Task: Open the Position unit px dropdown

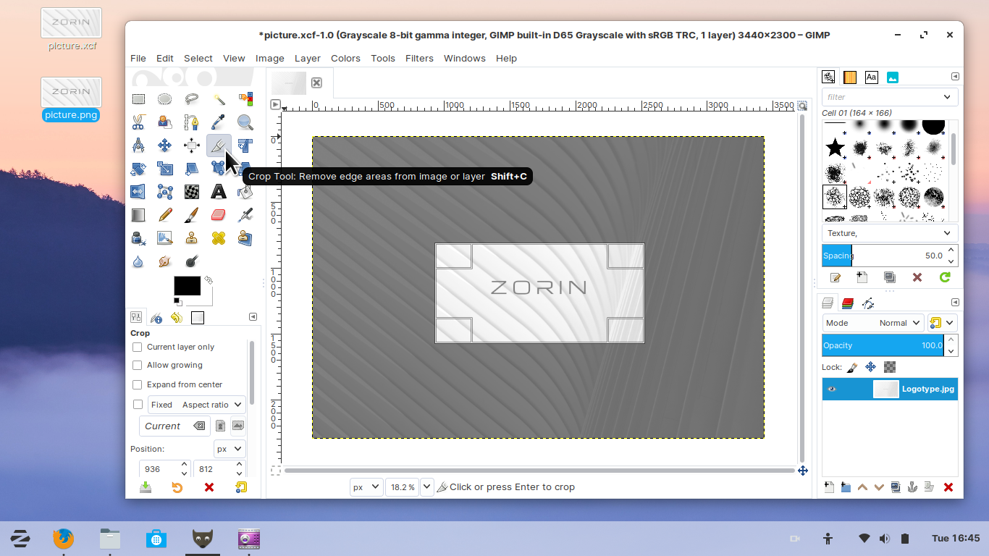Action: pos(230,449)
